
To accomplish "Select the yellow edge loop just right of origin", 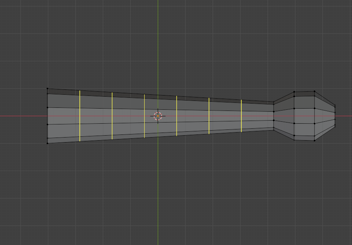I will coord(177,116).
